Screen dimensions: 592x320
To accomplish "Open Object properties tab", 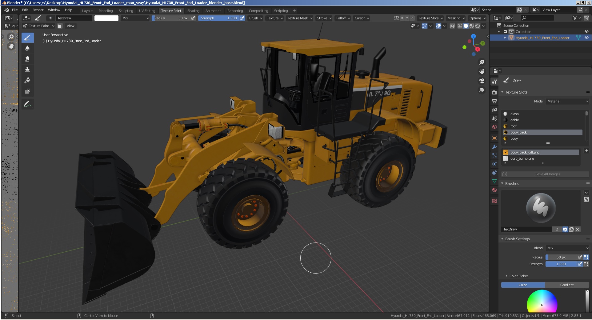I will point(494,138).
